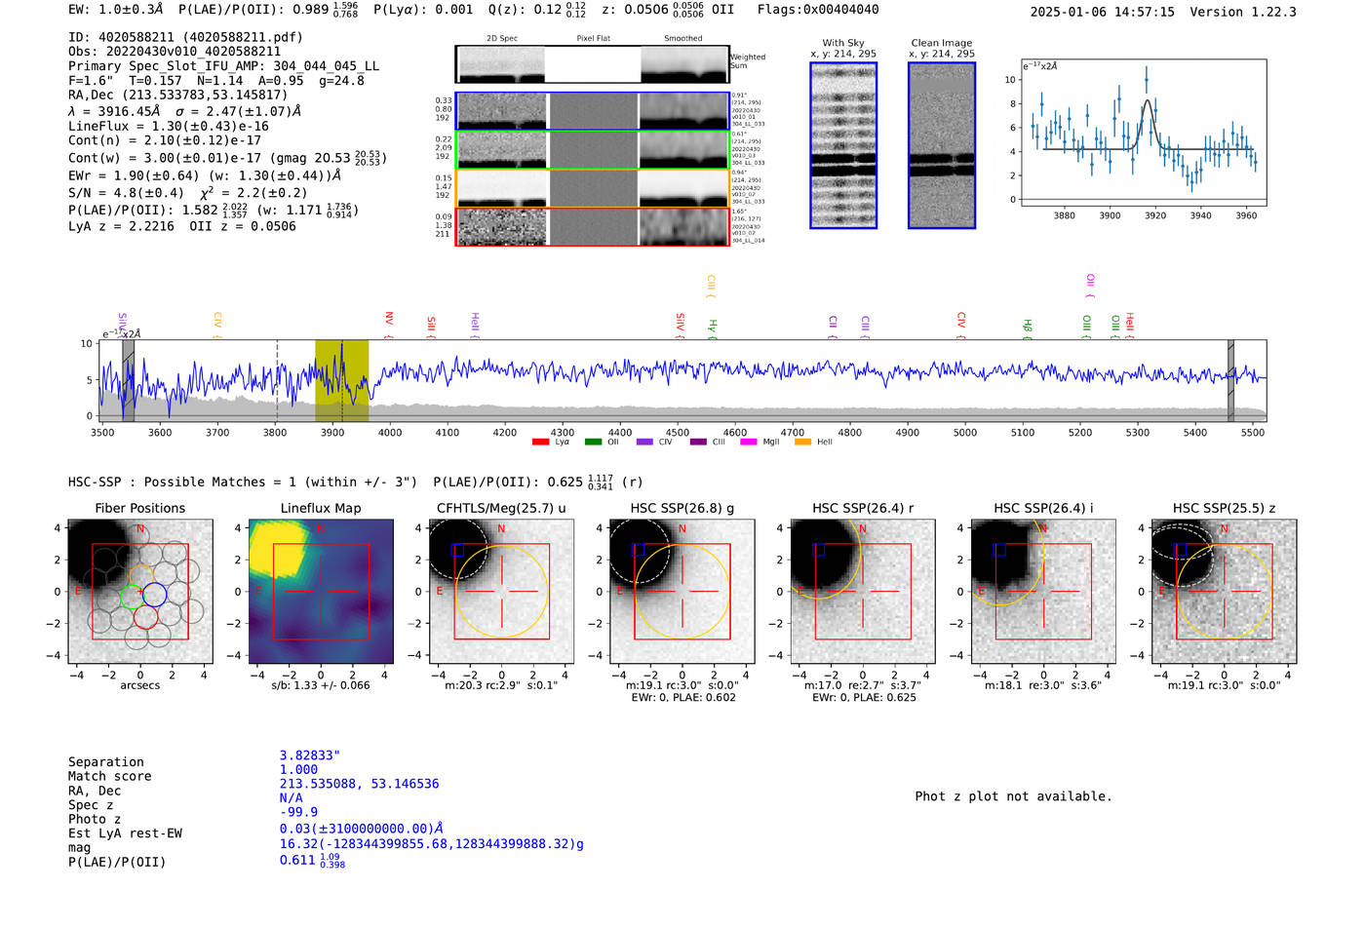Select the CFHTLS/Meg(25.7) u band cutout
The image size is (1365, 929).
point(501,592)
